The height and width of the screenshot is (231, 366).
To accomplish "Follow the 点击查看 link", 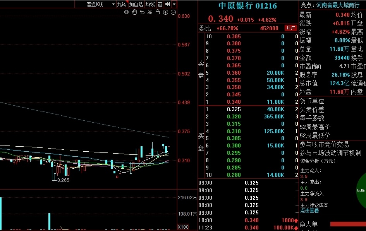I will pos(309,211).
